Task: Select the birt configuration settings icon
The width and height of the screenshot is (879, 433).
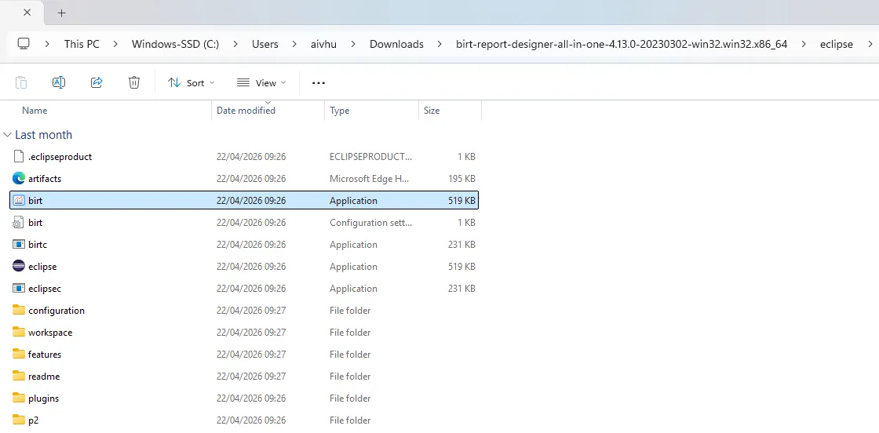Action: 19,222
